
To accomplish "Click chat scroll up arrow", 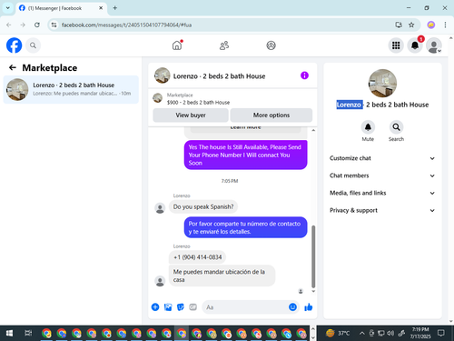I will click(x=313, y=130).
